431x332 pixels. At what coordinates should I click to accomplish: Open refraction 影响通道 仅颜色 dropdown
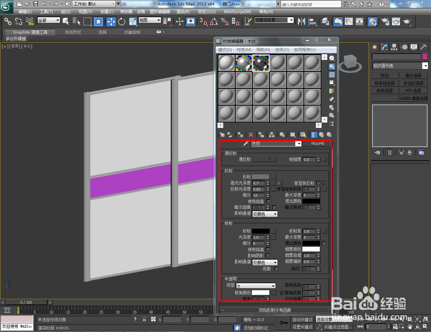[265, 262]
